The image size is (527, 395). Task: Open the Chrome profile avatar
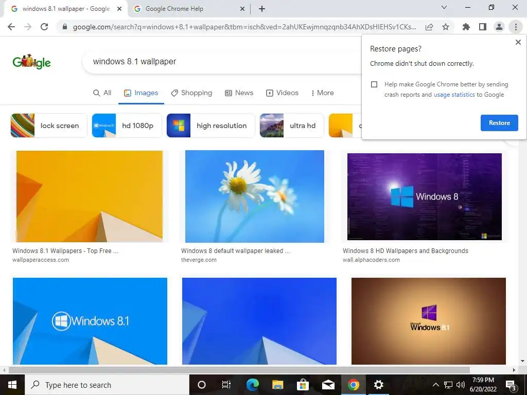[x=499, y=27]
